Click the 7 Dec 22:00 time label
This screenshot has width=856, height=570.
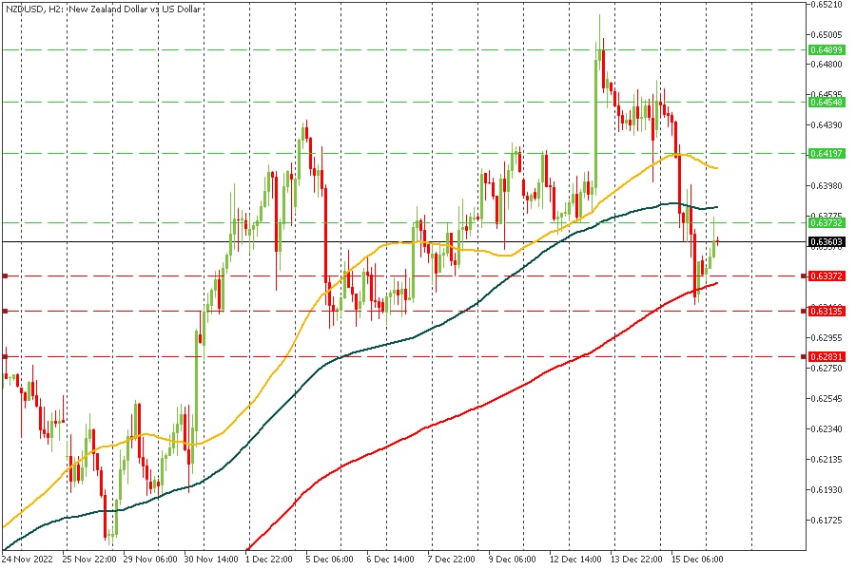(451, 560)
